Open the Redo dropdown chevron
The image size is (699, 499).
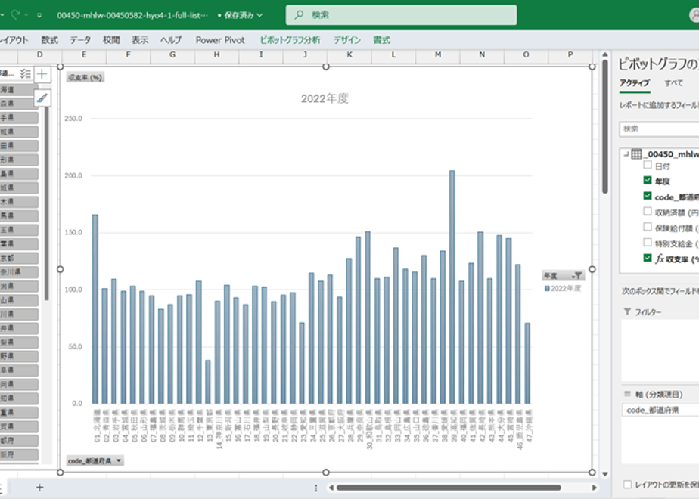(x=26, y=15)
